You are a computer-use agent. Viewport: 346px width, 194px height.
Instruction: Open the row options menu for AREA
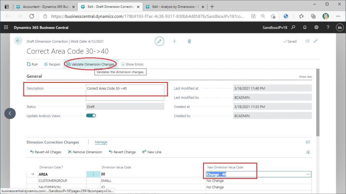[x=93, y=174]
